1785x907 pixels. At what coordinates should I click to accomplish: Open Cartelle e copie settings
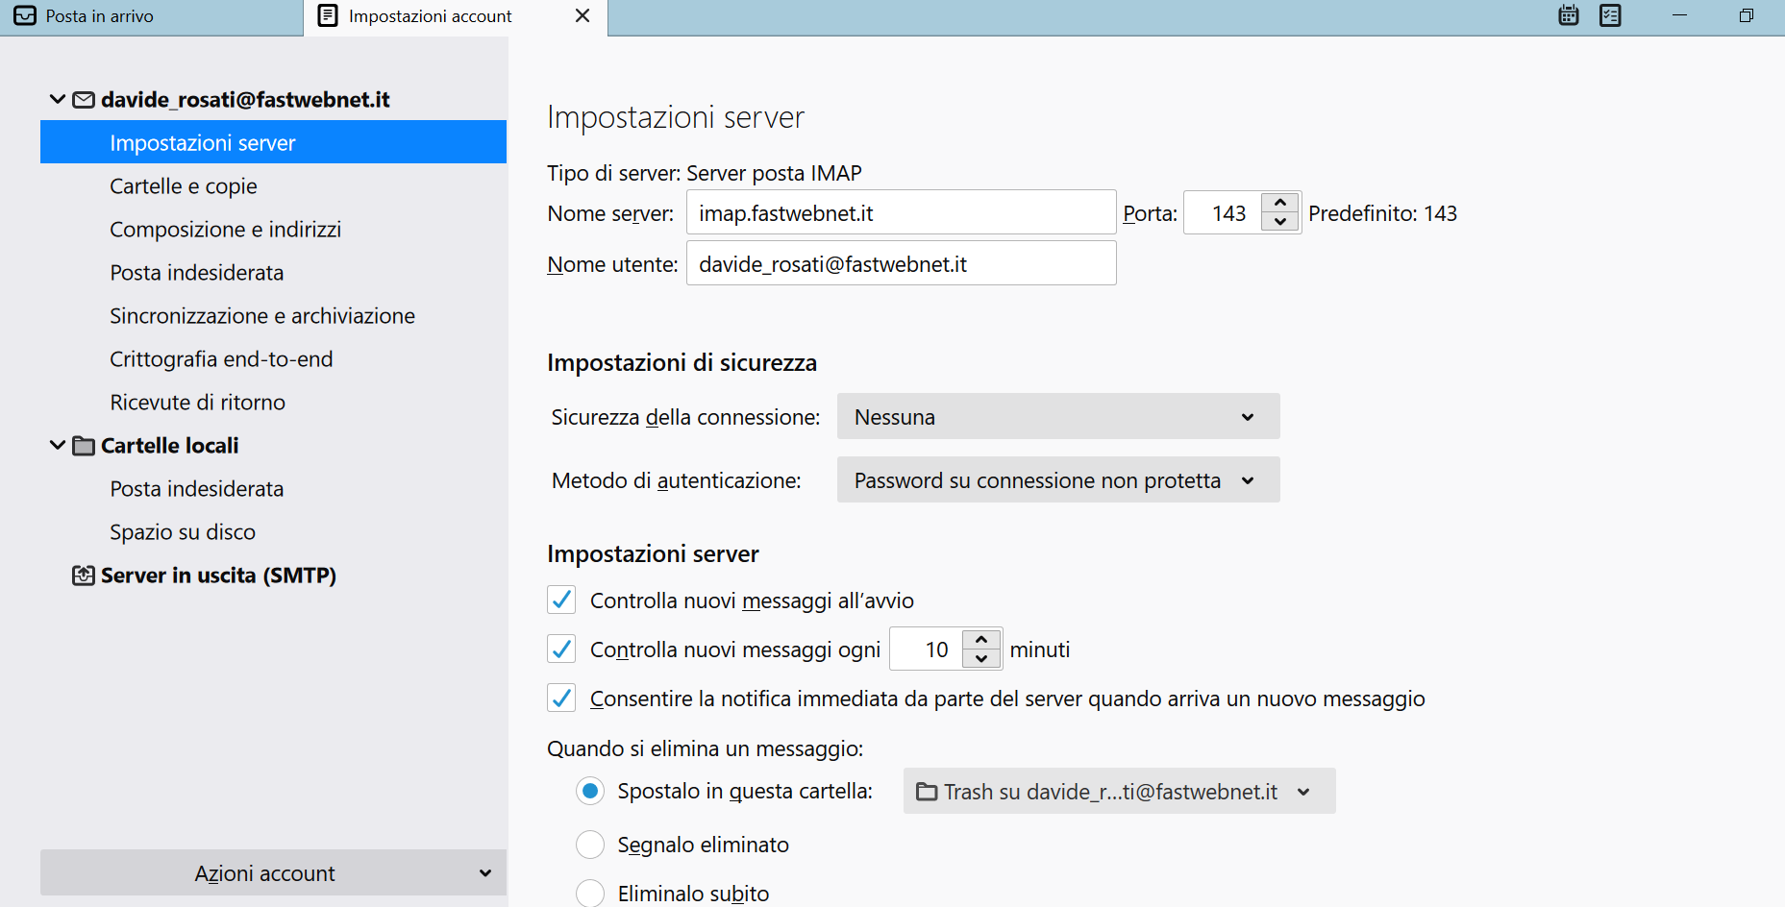tap(184, 186)
